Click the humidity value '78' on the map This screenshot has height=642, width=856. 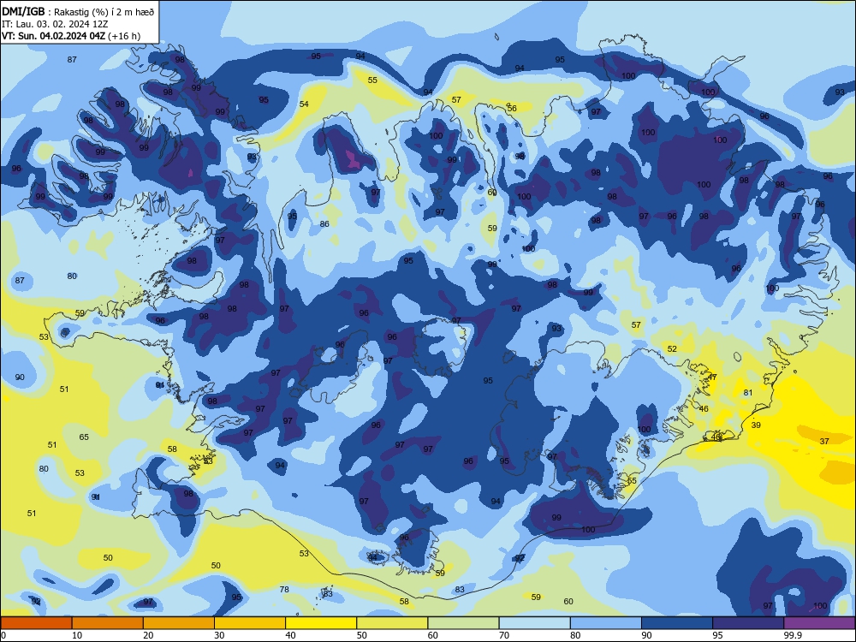pos(284,589)
